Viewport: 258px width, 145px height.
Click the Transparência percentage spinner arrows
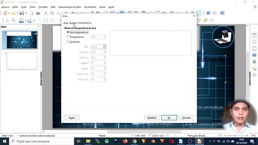(104, 37)
